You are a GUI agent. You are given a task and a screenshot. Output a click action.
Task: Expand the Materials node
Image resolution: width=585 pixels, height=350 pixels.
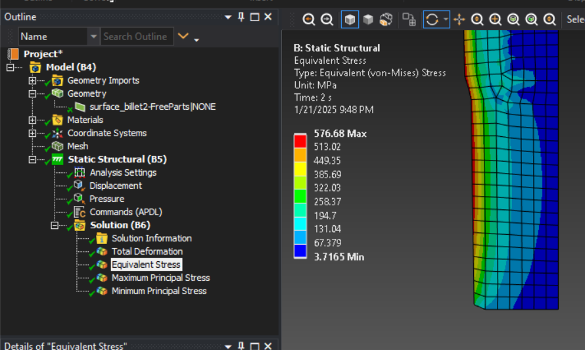[32, 120]
